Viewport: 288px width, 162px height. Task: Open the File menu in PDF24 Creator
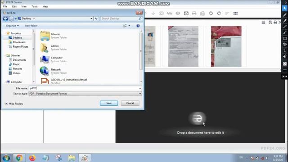(5, 6)
